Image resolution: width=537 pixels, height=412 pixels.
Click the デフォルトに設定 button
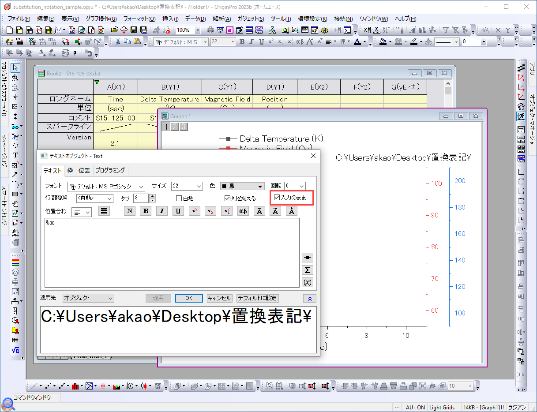258,298
